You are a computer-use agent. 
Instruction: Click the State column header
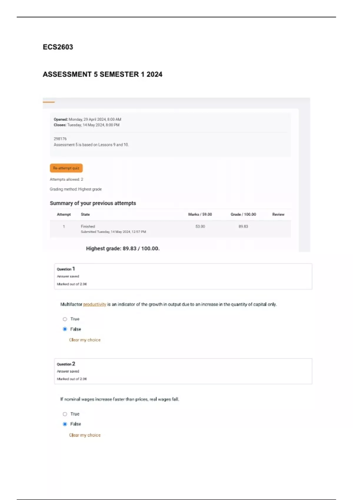(x=85, y=214)
